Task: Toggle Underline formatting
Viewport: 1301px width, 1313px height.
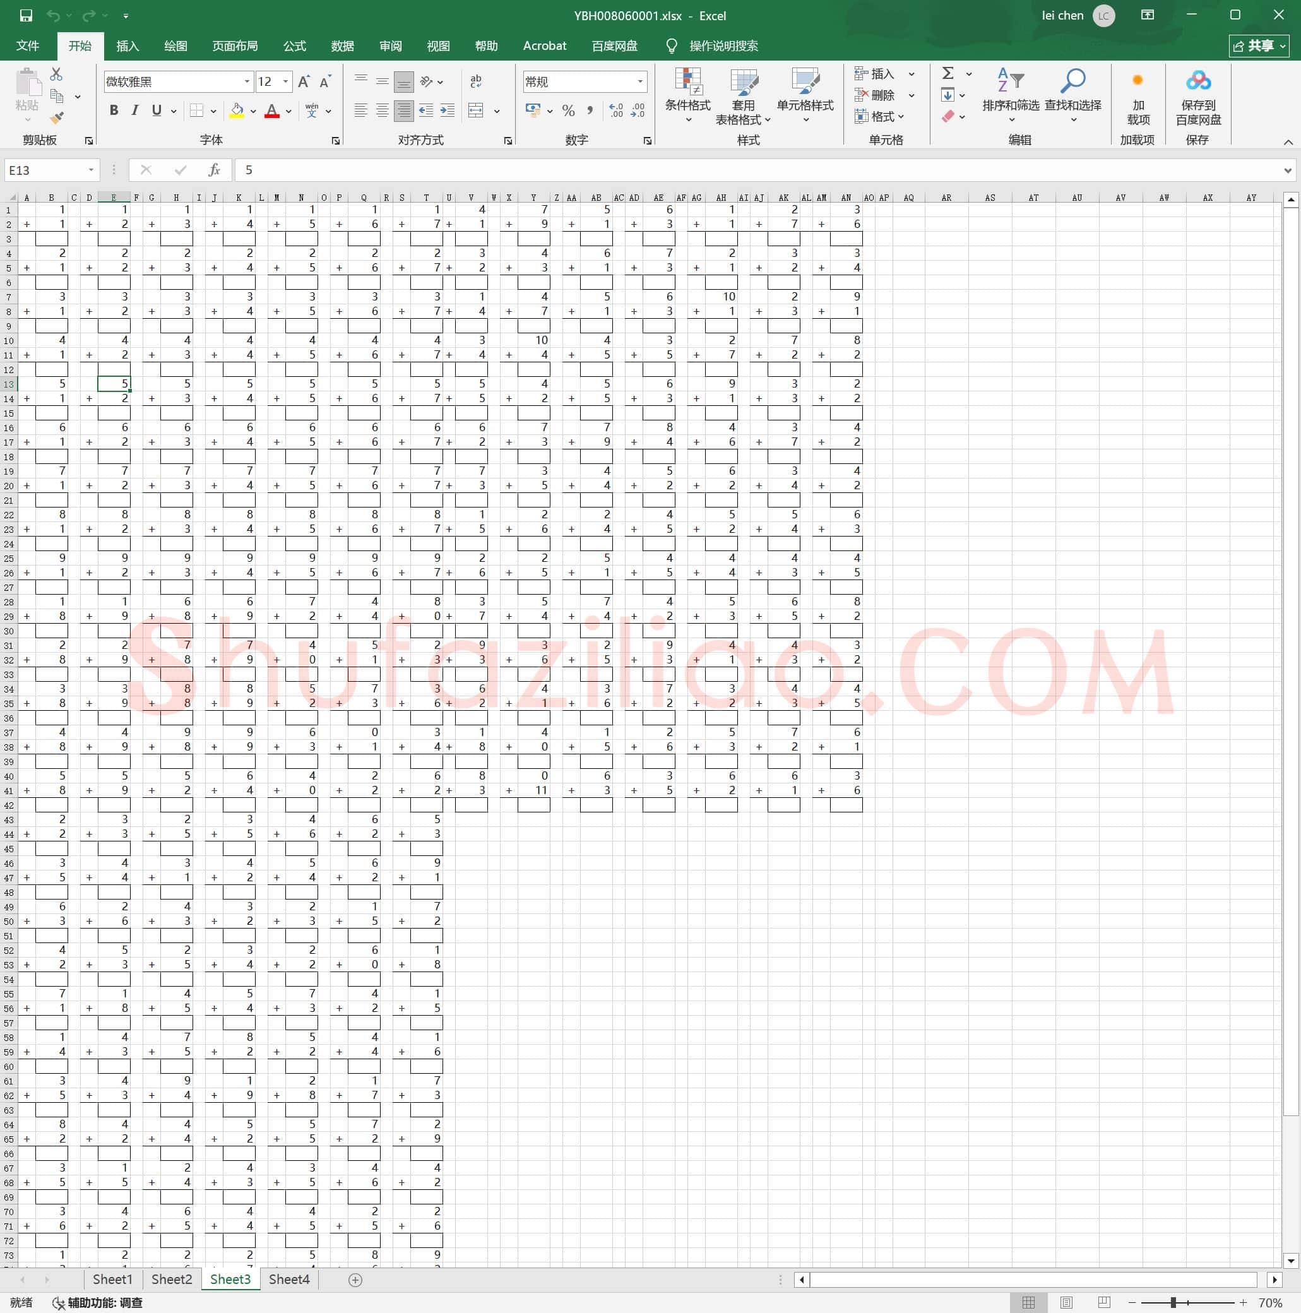Action: tap(157, 110)
